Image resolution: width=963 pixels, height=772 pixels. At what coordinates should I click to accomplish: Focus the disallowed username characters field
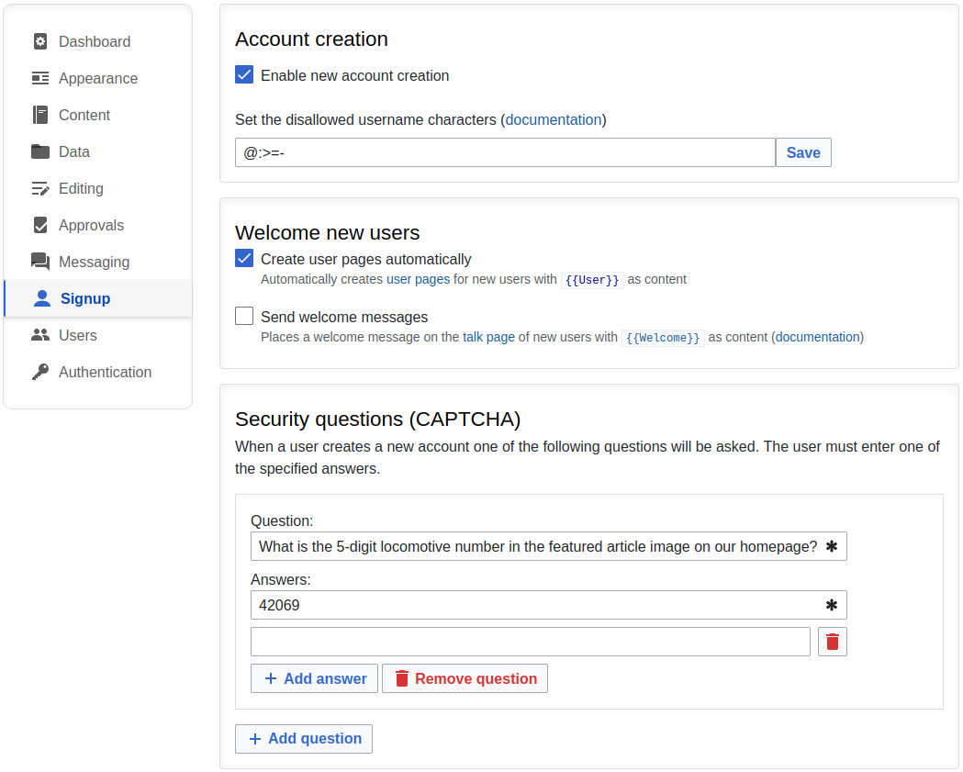[505, 152]
